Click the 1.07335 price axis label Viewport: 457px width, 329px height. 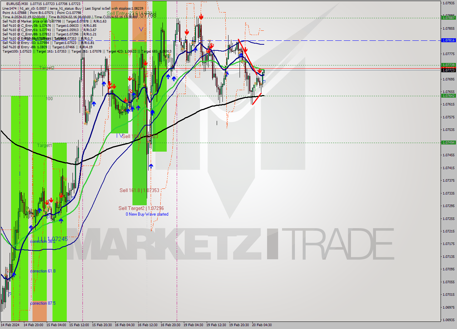448,193
